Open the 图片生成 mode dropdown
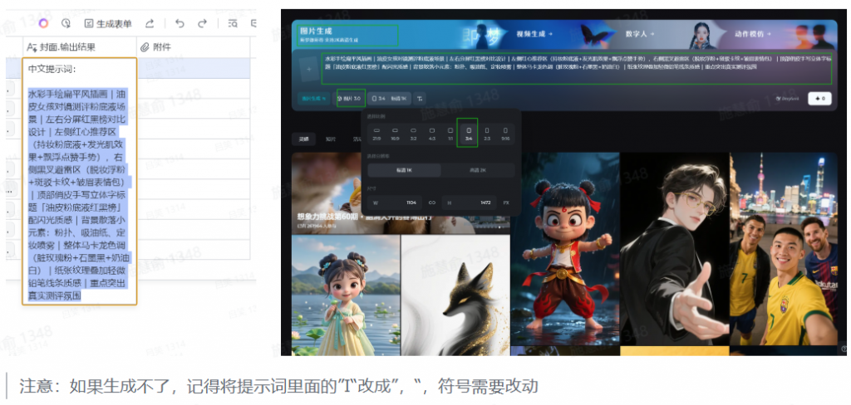Screen dimensions: 851x405 [314, 99]
